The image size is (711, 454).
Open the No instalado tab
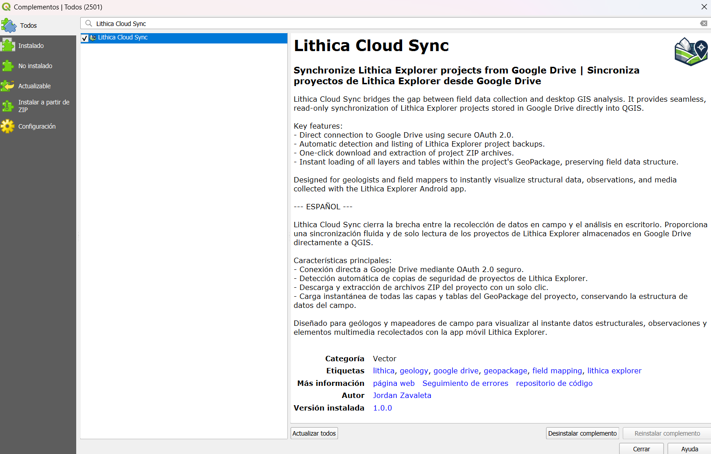pos(38,66)
